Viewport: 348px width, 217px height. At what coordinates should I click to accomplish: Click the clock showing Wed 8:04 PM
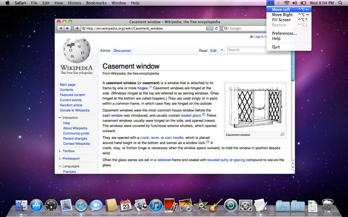tap(321, 3)
